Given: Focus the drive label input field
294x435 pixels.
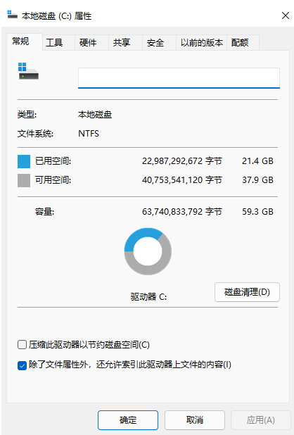Looking at the screenshot, I should click(179, 78).
